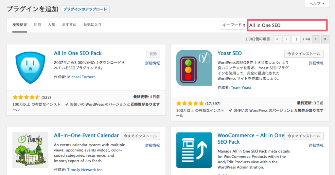Switch to the 注目 tab
The image size is (335, 175).
pos(37,25)
